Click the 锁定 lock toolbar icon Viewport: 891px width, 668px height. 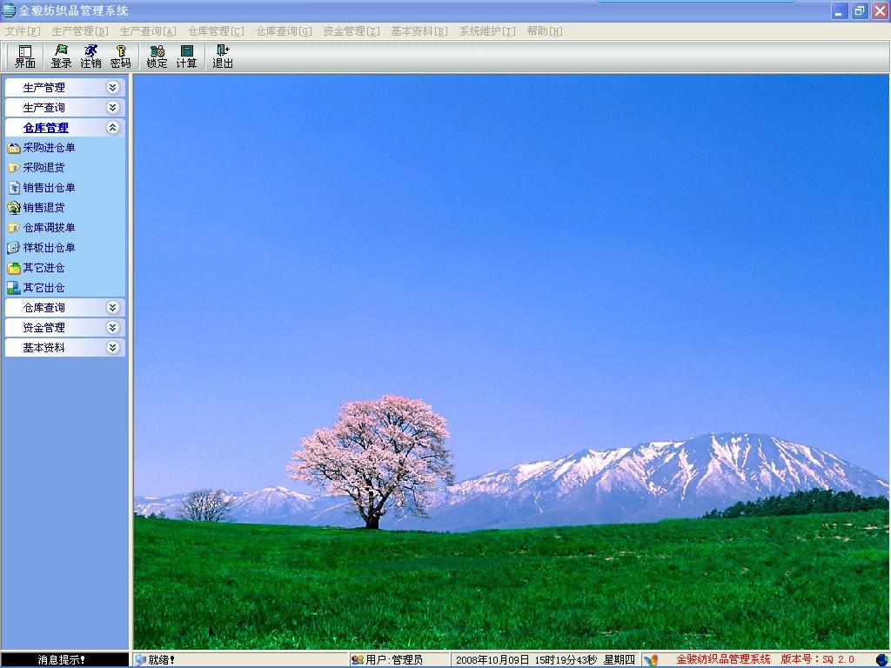pos(157,57)
